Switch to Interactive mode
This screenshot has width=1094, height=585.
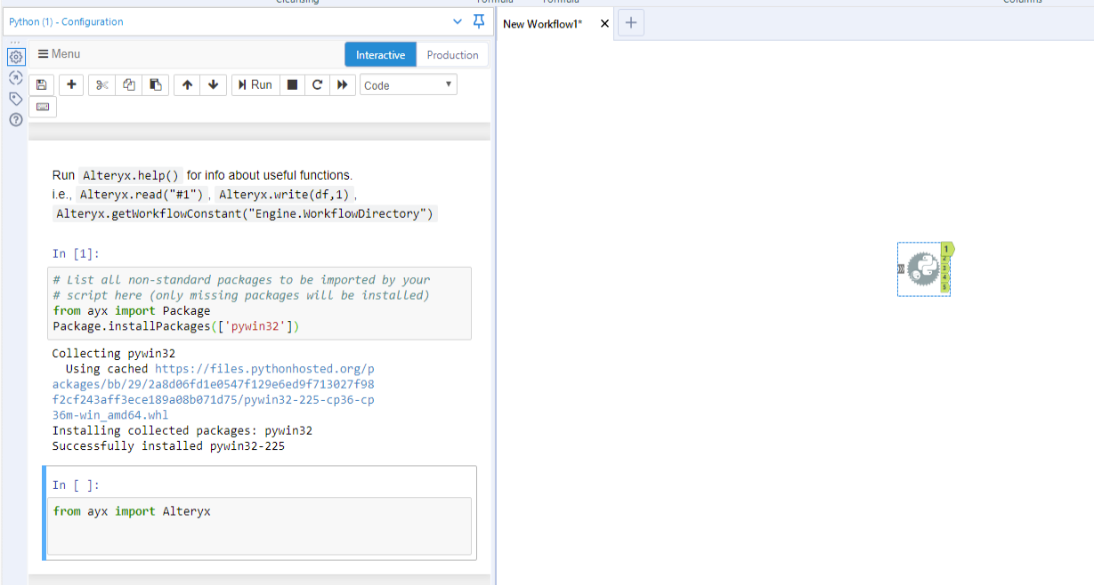380,54
